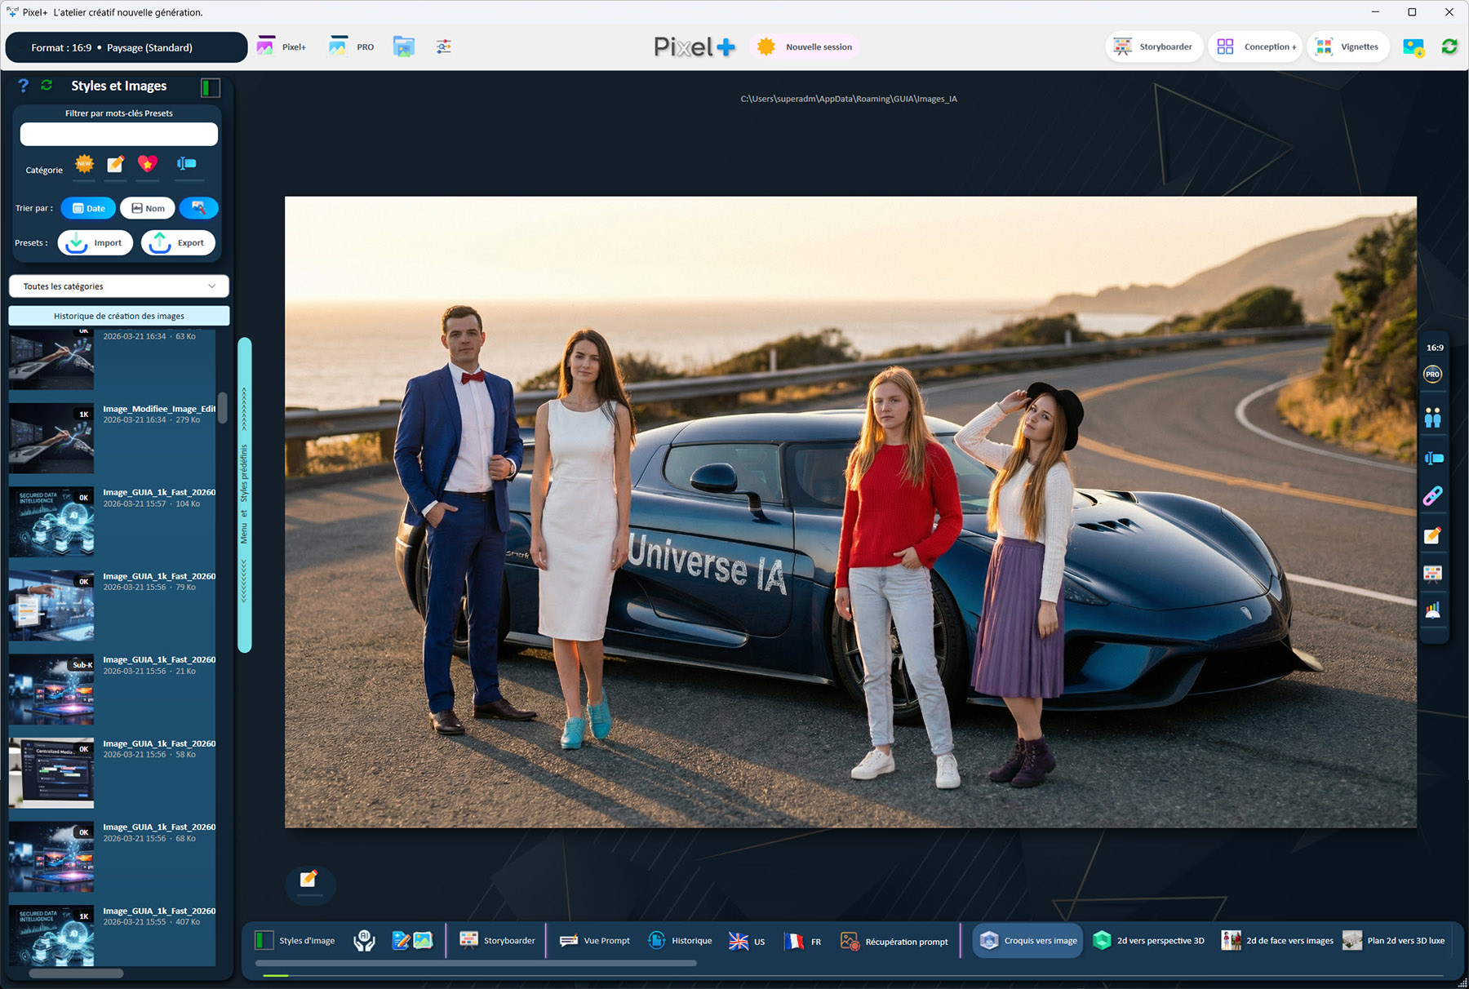The image size is (1469, 989).
Task: Click the chain link icon in right sidebar
Action: [x=1432, y=496]
